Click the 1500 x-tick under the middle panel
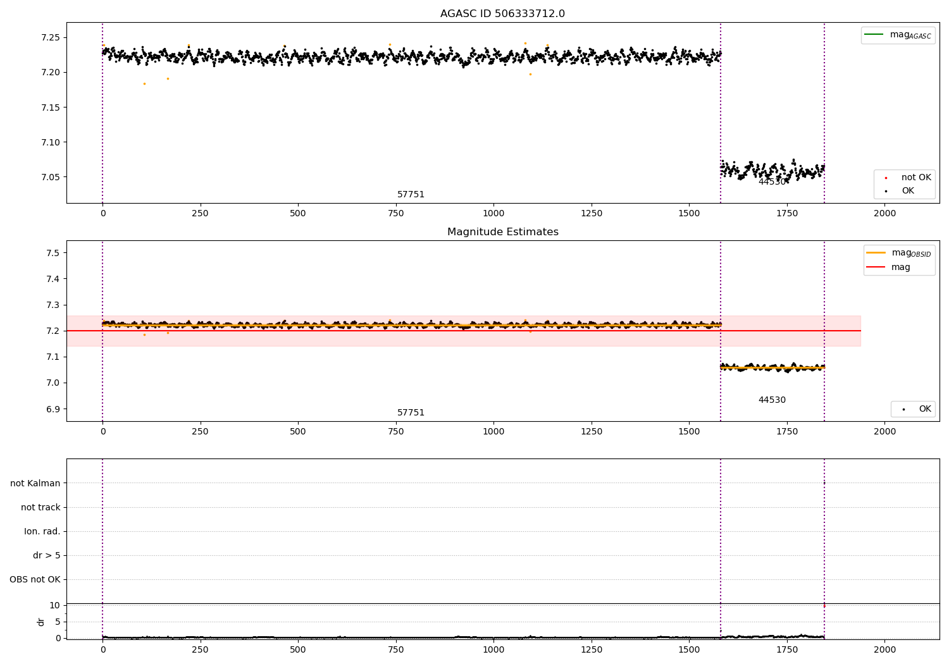Screen dimensions: 949x664 689,431
